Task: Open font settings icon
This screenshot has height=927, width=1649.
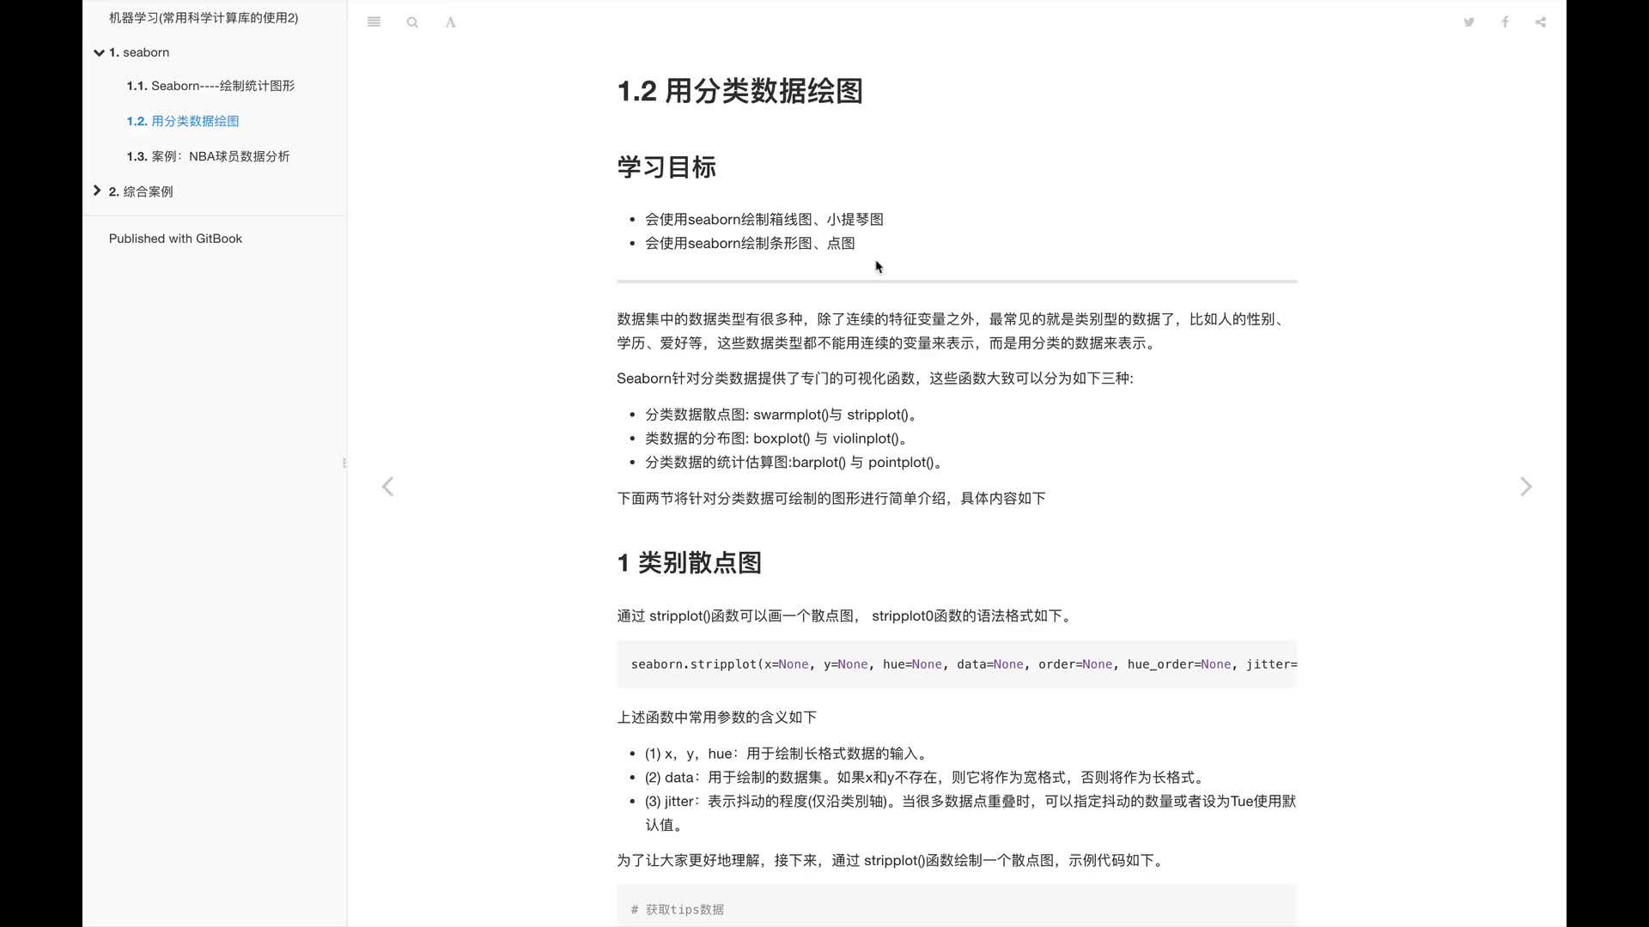Action: 450,22
